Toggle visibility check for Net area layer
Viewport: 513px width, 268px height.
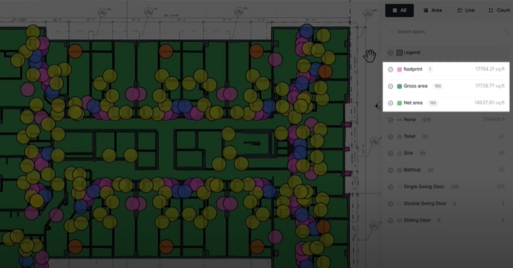(x=390, y=103)
